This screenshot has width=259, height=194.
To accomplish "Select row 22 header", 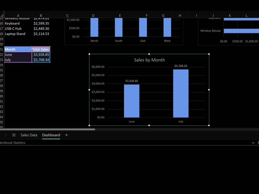I will tap(2, 55).
